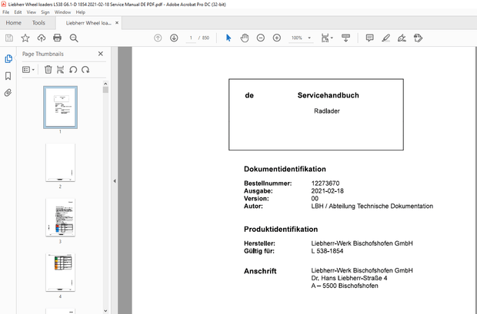Open the View menu
Viewport: 477px width, 314px height.
coord(32,12)
